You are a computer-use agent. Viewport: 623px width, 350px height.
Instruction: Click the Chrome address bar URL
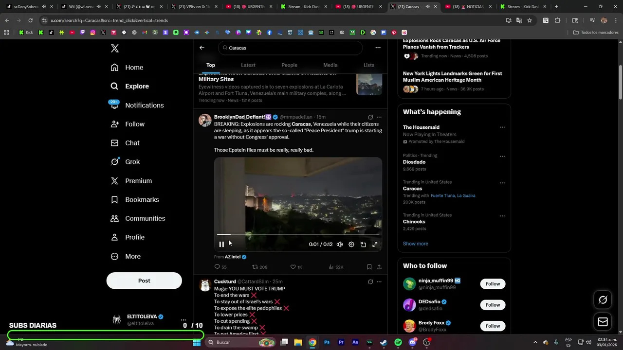click(x=110, y=20)
